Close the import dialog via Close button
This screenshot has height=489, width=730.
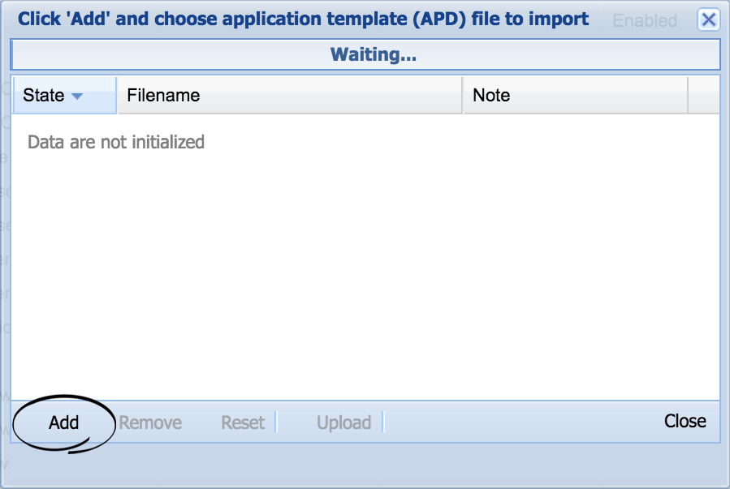coord(685,421)
